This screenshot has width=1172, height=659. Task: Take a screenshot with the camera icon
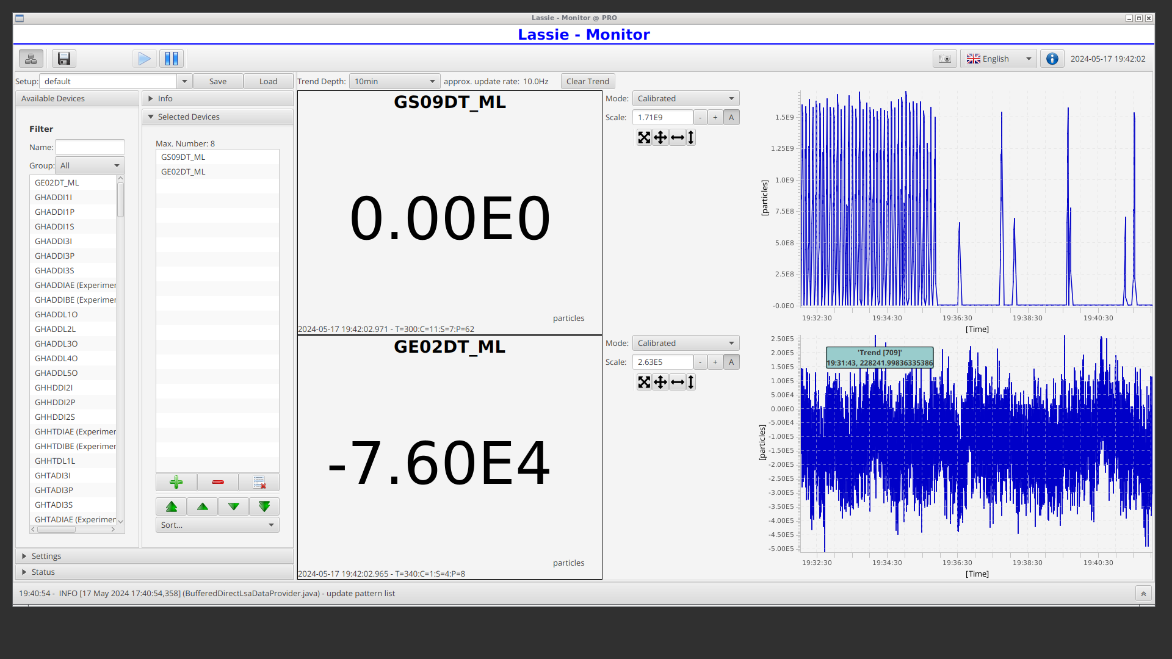[x=944, y=59]
